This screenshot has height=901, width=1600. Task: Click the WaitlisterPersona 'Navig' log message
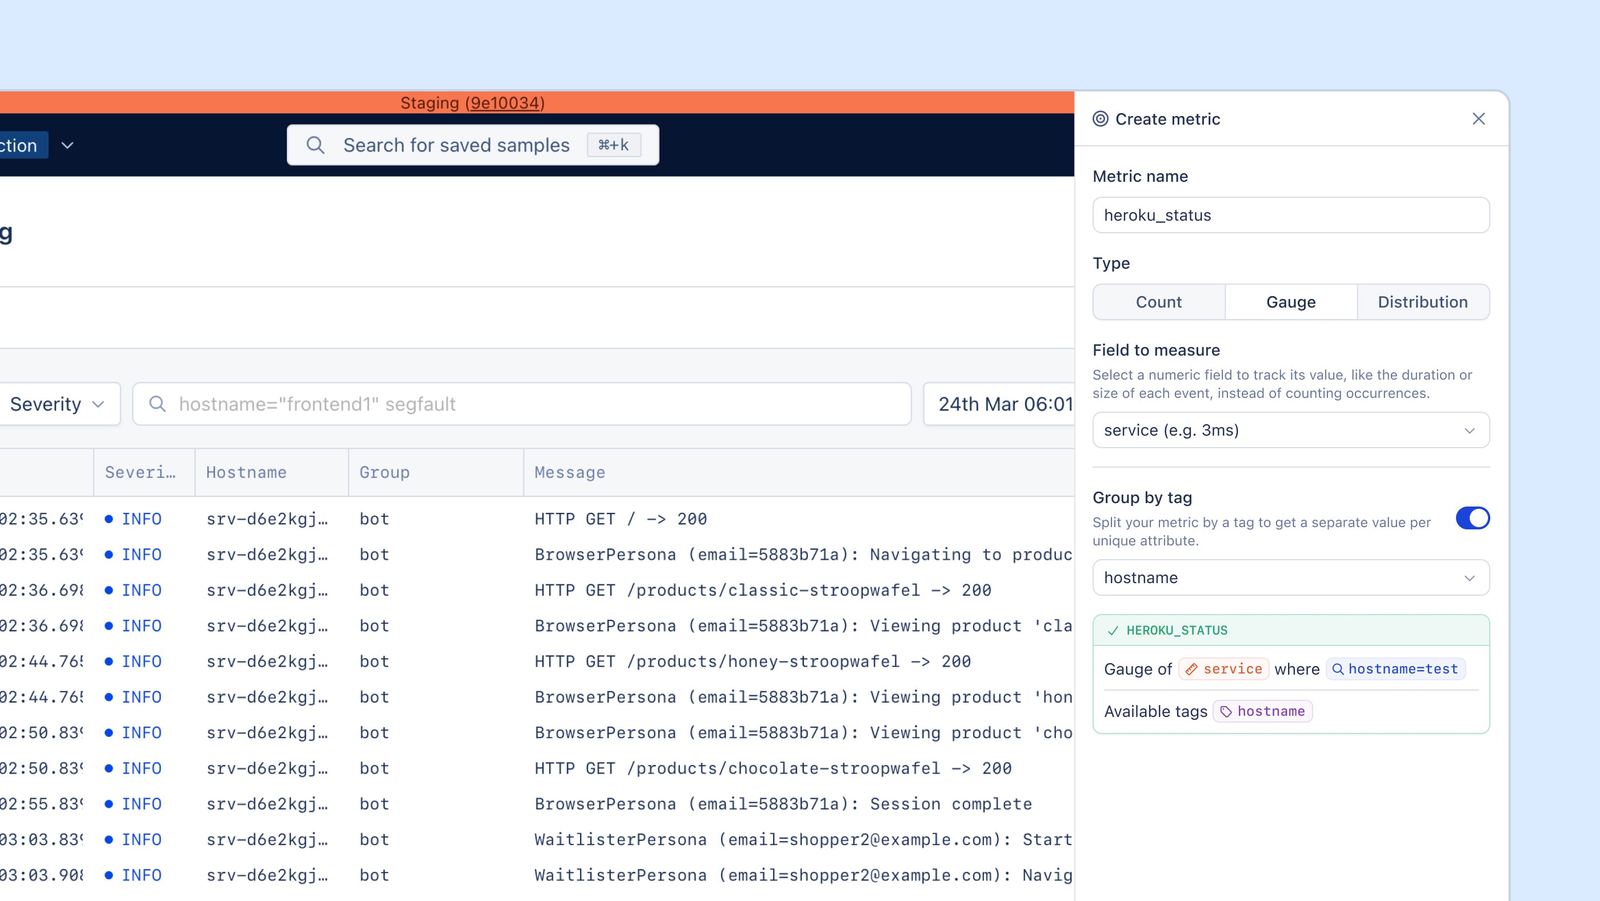(x=804, y=875)
